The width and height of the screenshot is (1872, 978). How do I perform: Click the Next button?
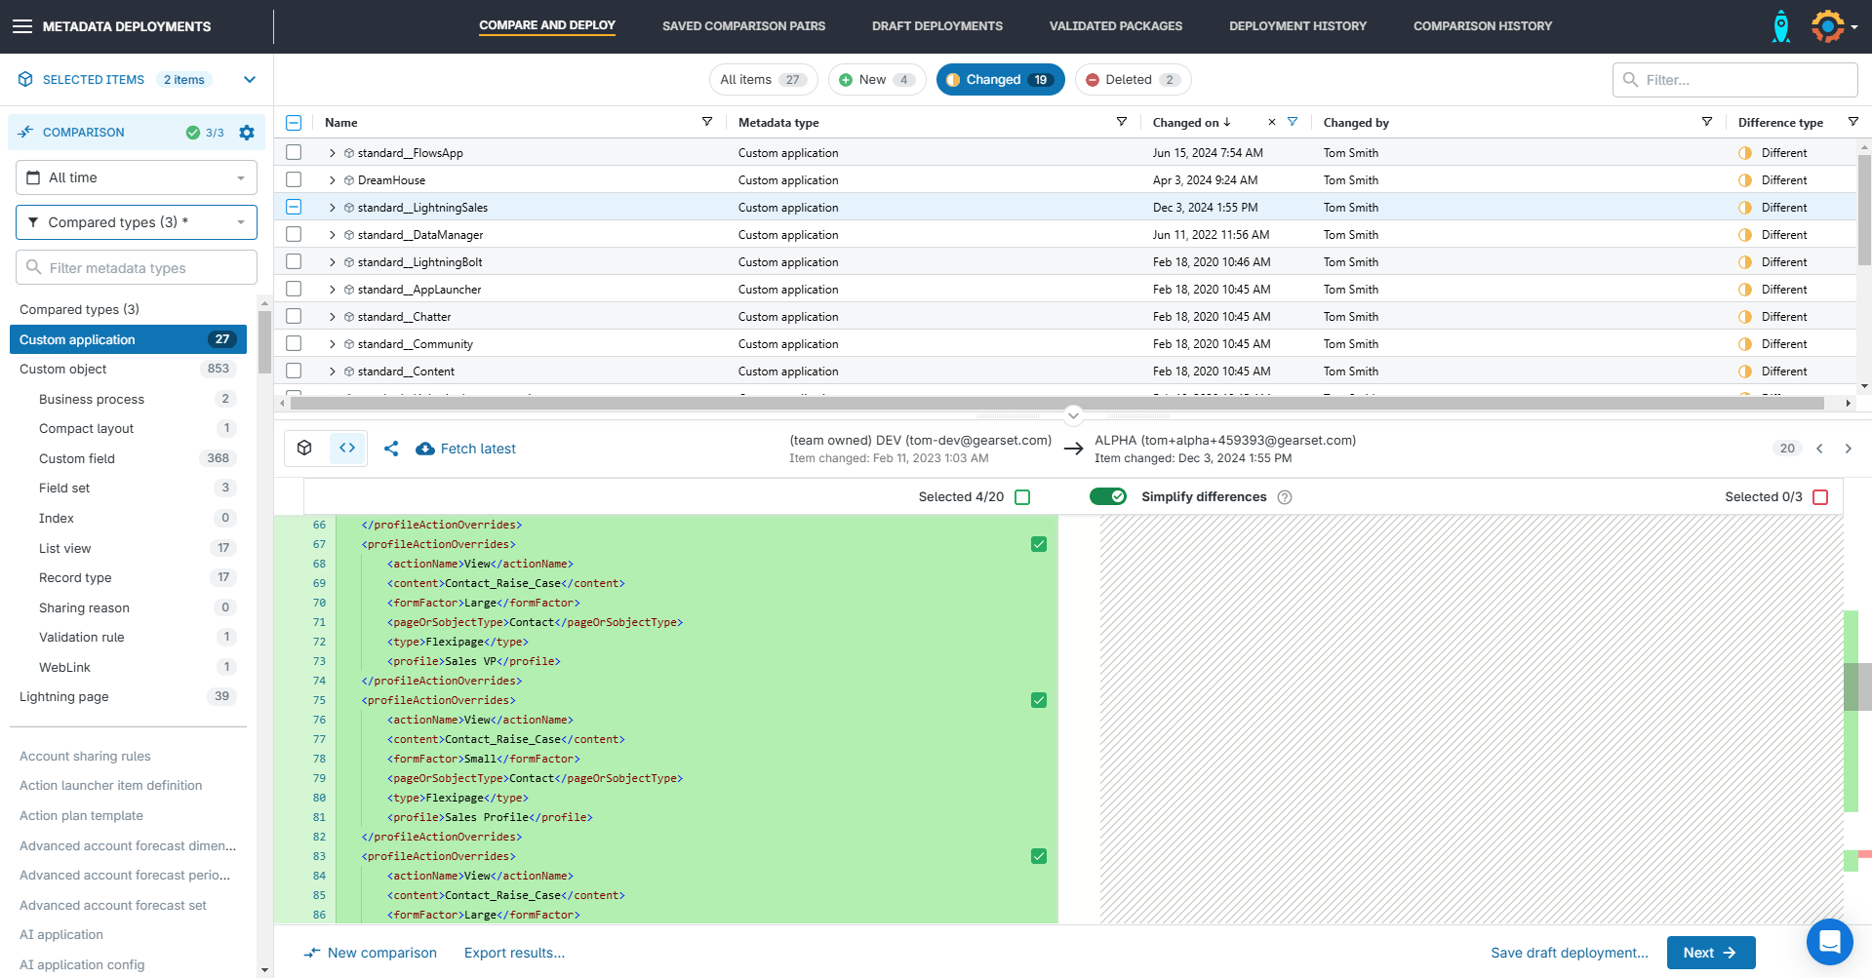click(1710, 953)
